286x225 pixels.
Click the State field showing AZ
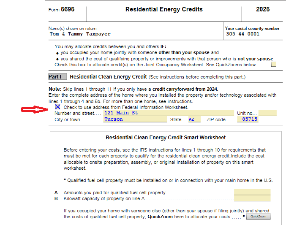[194, 119]
